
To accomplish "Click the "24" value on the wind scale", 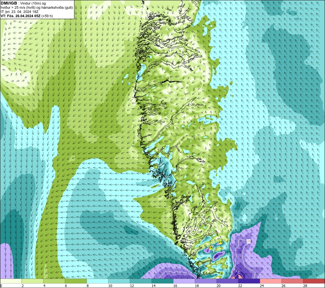I will pyautogui.click(x=262, y=286).
